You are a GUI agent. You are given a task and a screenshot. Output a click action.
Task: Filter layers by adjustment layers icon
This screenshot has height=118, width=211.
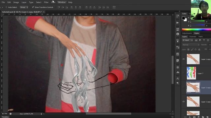tap(200, 40)
